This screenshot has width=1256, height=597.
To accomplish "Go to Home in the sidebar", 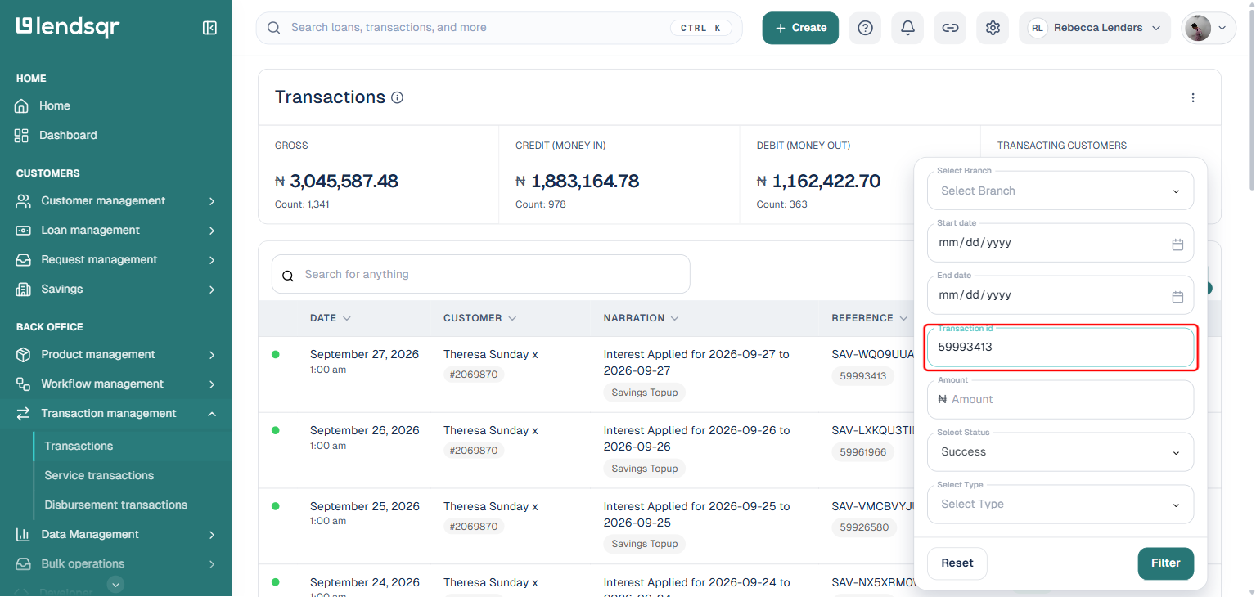I will pos(54,106).
